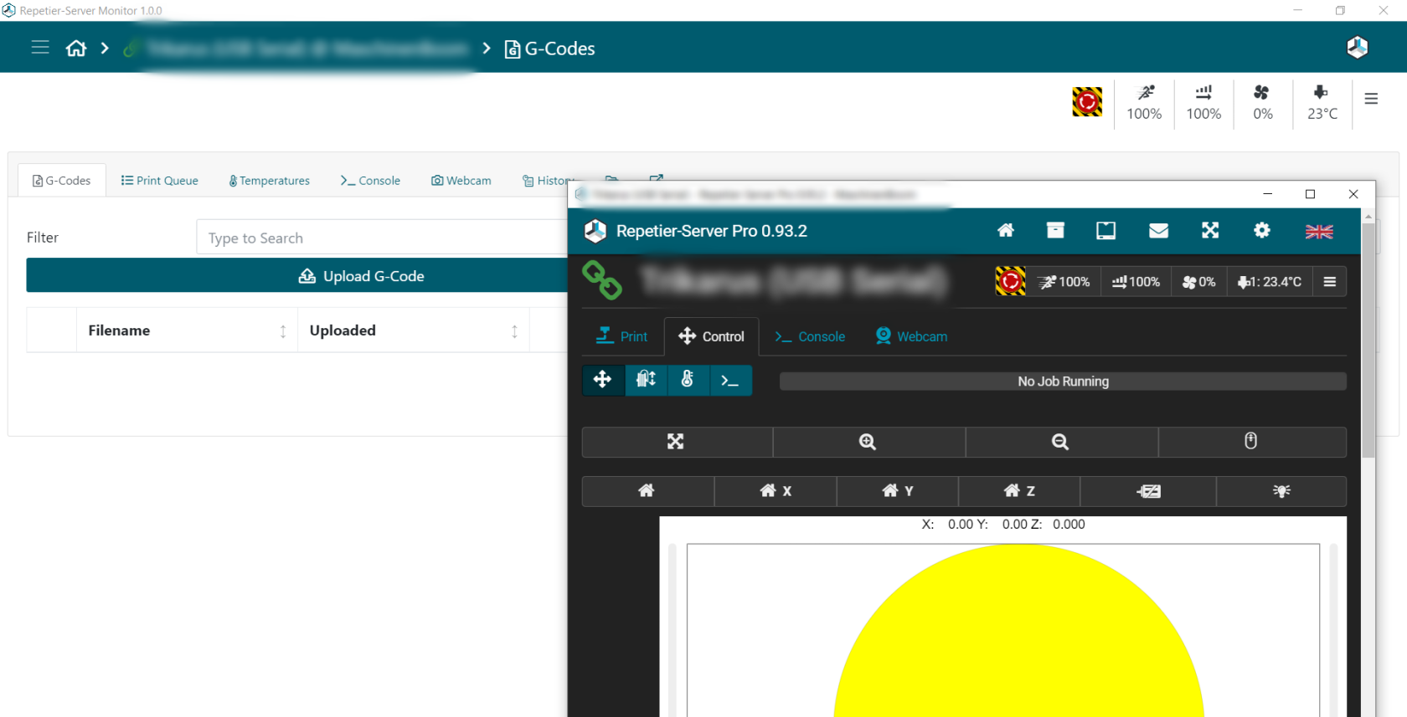Open fan 0% control in Server Pro

[1198, 282]
